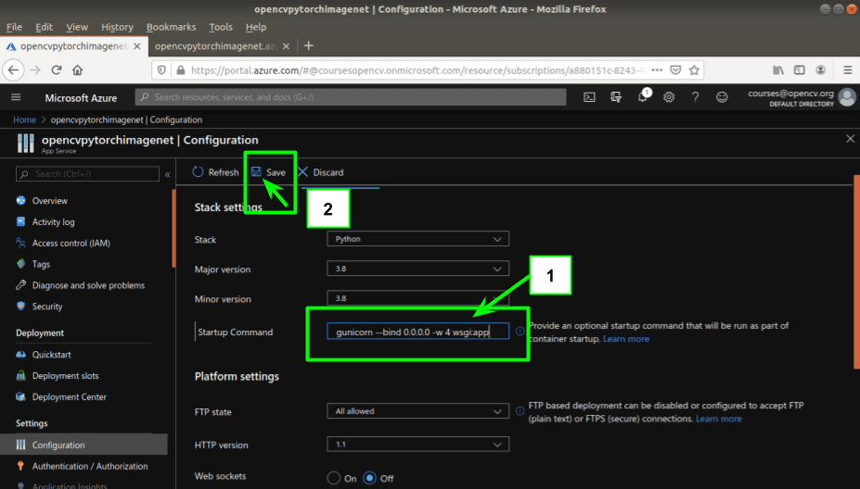This screenshot has width=860, height=489.
Task: Close the Configuration blade with the X
Action: pos(850,139)
